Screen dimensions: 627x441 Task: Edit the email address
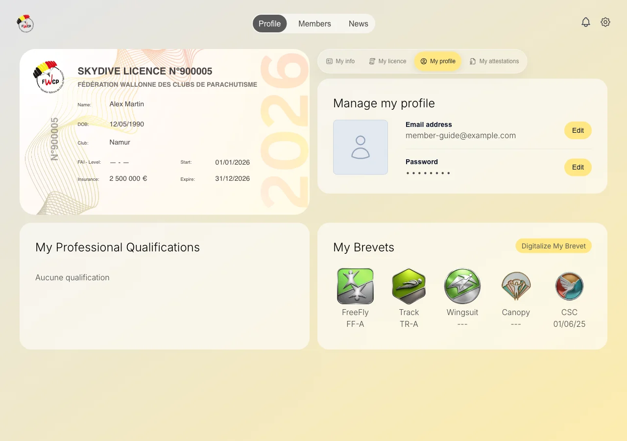[578, 130]
